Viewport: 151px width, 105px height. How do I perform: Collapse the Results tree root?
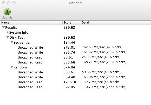coord(3,27)
